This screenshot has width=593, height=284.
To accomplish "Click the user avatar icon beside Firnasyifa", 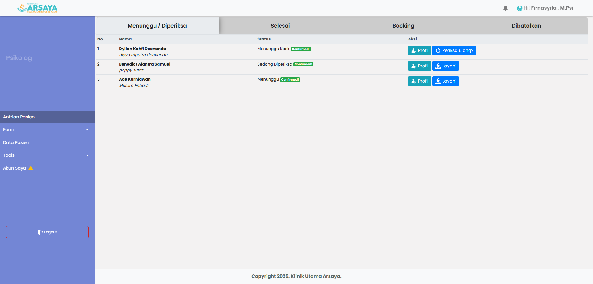I will click(519, 8).
